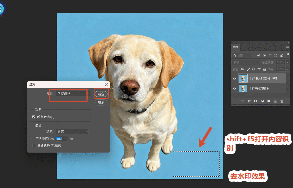
Task: Add a layer style via fx icon
Action: [x=249, y=101]
